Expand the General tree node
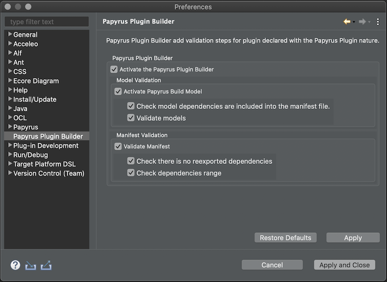 coord(10,34)
